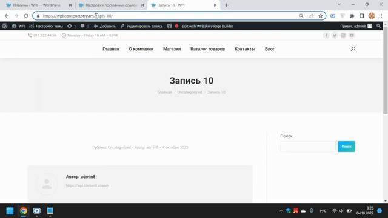Open Каталог товаров in the site menu
Screen dimensions: 388x218
[x=207, y=49]
